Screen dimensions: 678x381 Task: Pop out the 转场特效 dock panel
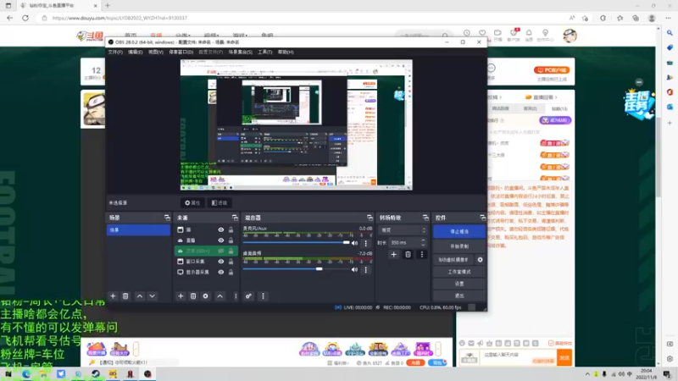(425, 218)
